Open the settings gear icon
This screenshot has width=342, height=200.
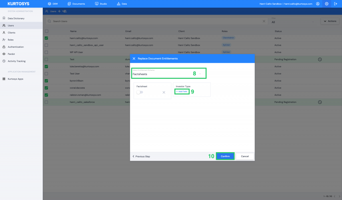[327, 4]
